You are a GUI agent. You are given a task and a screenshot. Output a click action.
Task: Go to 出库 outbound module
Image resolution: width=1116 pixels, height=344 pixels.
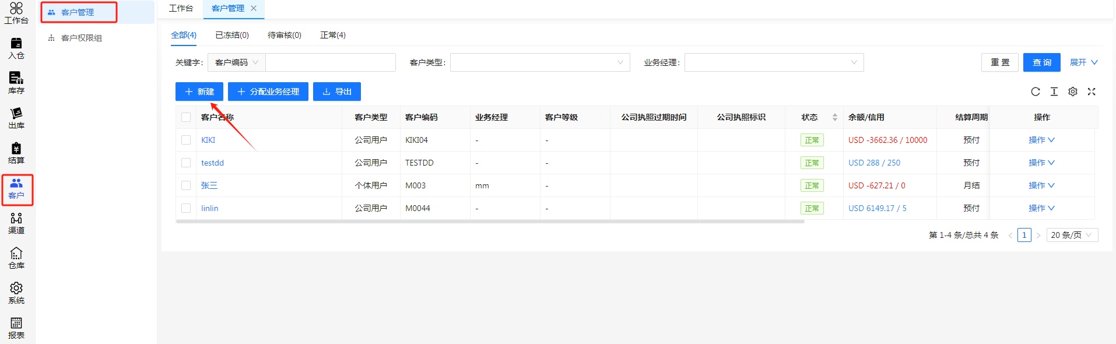tap(16, 118)
